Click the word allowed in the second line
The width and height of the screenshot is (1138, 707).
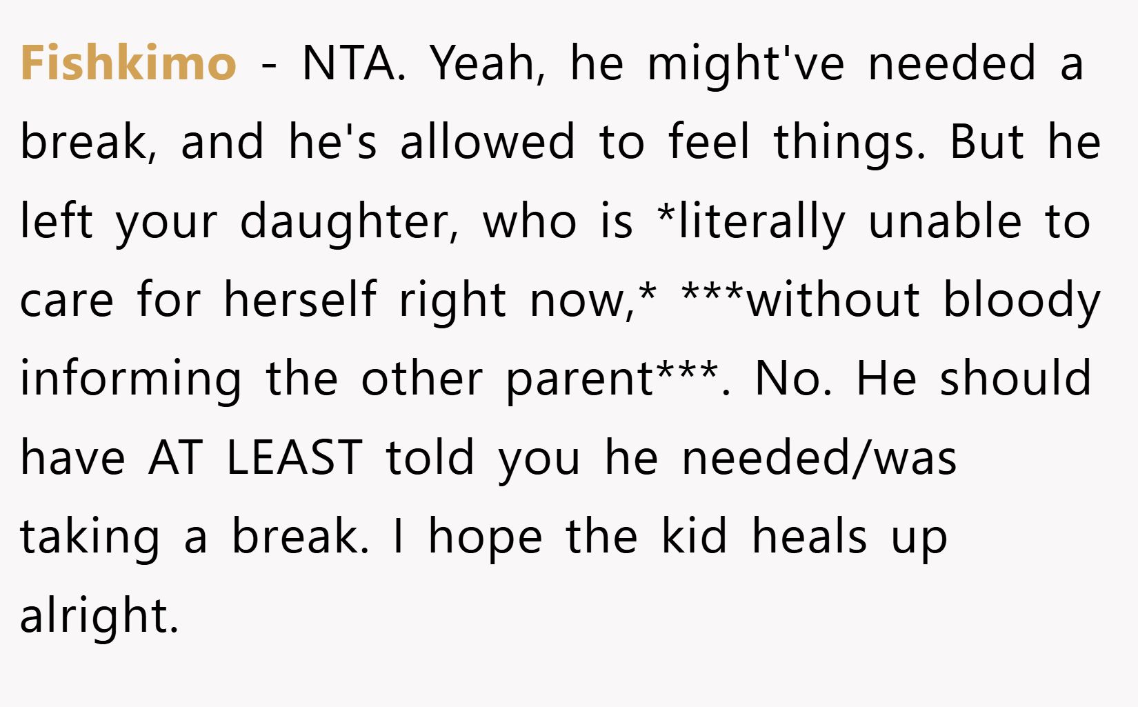pos(487,141)
